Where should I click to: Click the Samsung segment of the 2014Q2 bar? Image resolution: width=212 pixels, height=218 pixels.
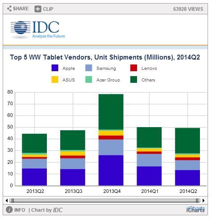click(187, 165)
